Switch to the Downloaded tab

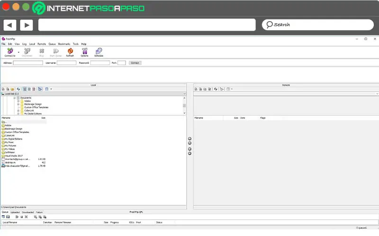click(x=28, y=212)
